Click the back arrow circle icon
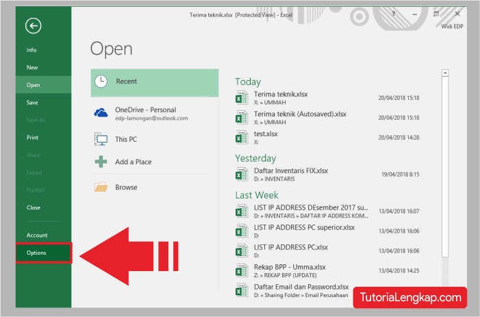Image resolution: width=480 pixels, height=317 pixels. click(x=34, y=26)
